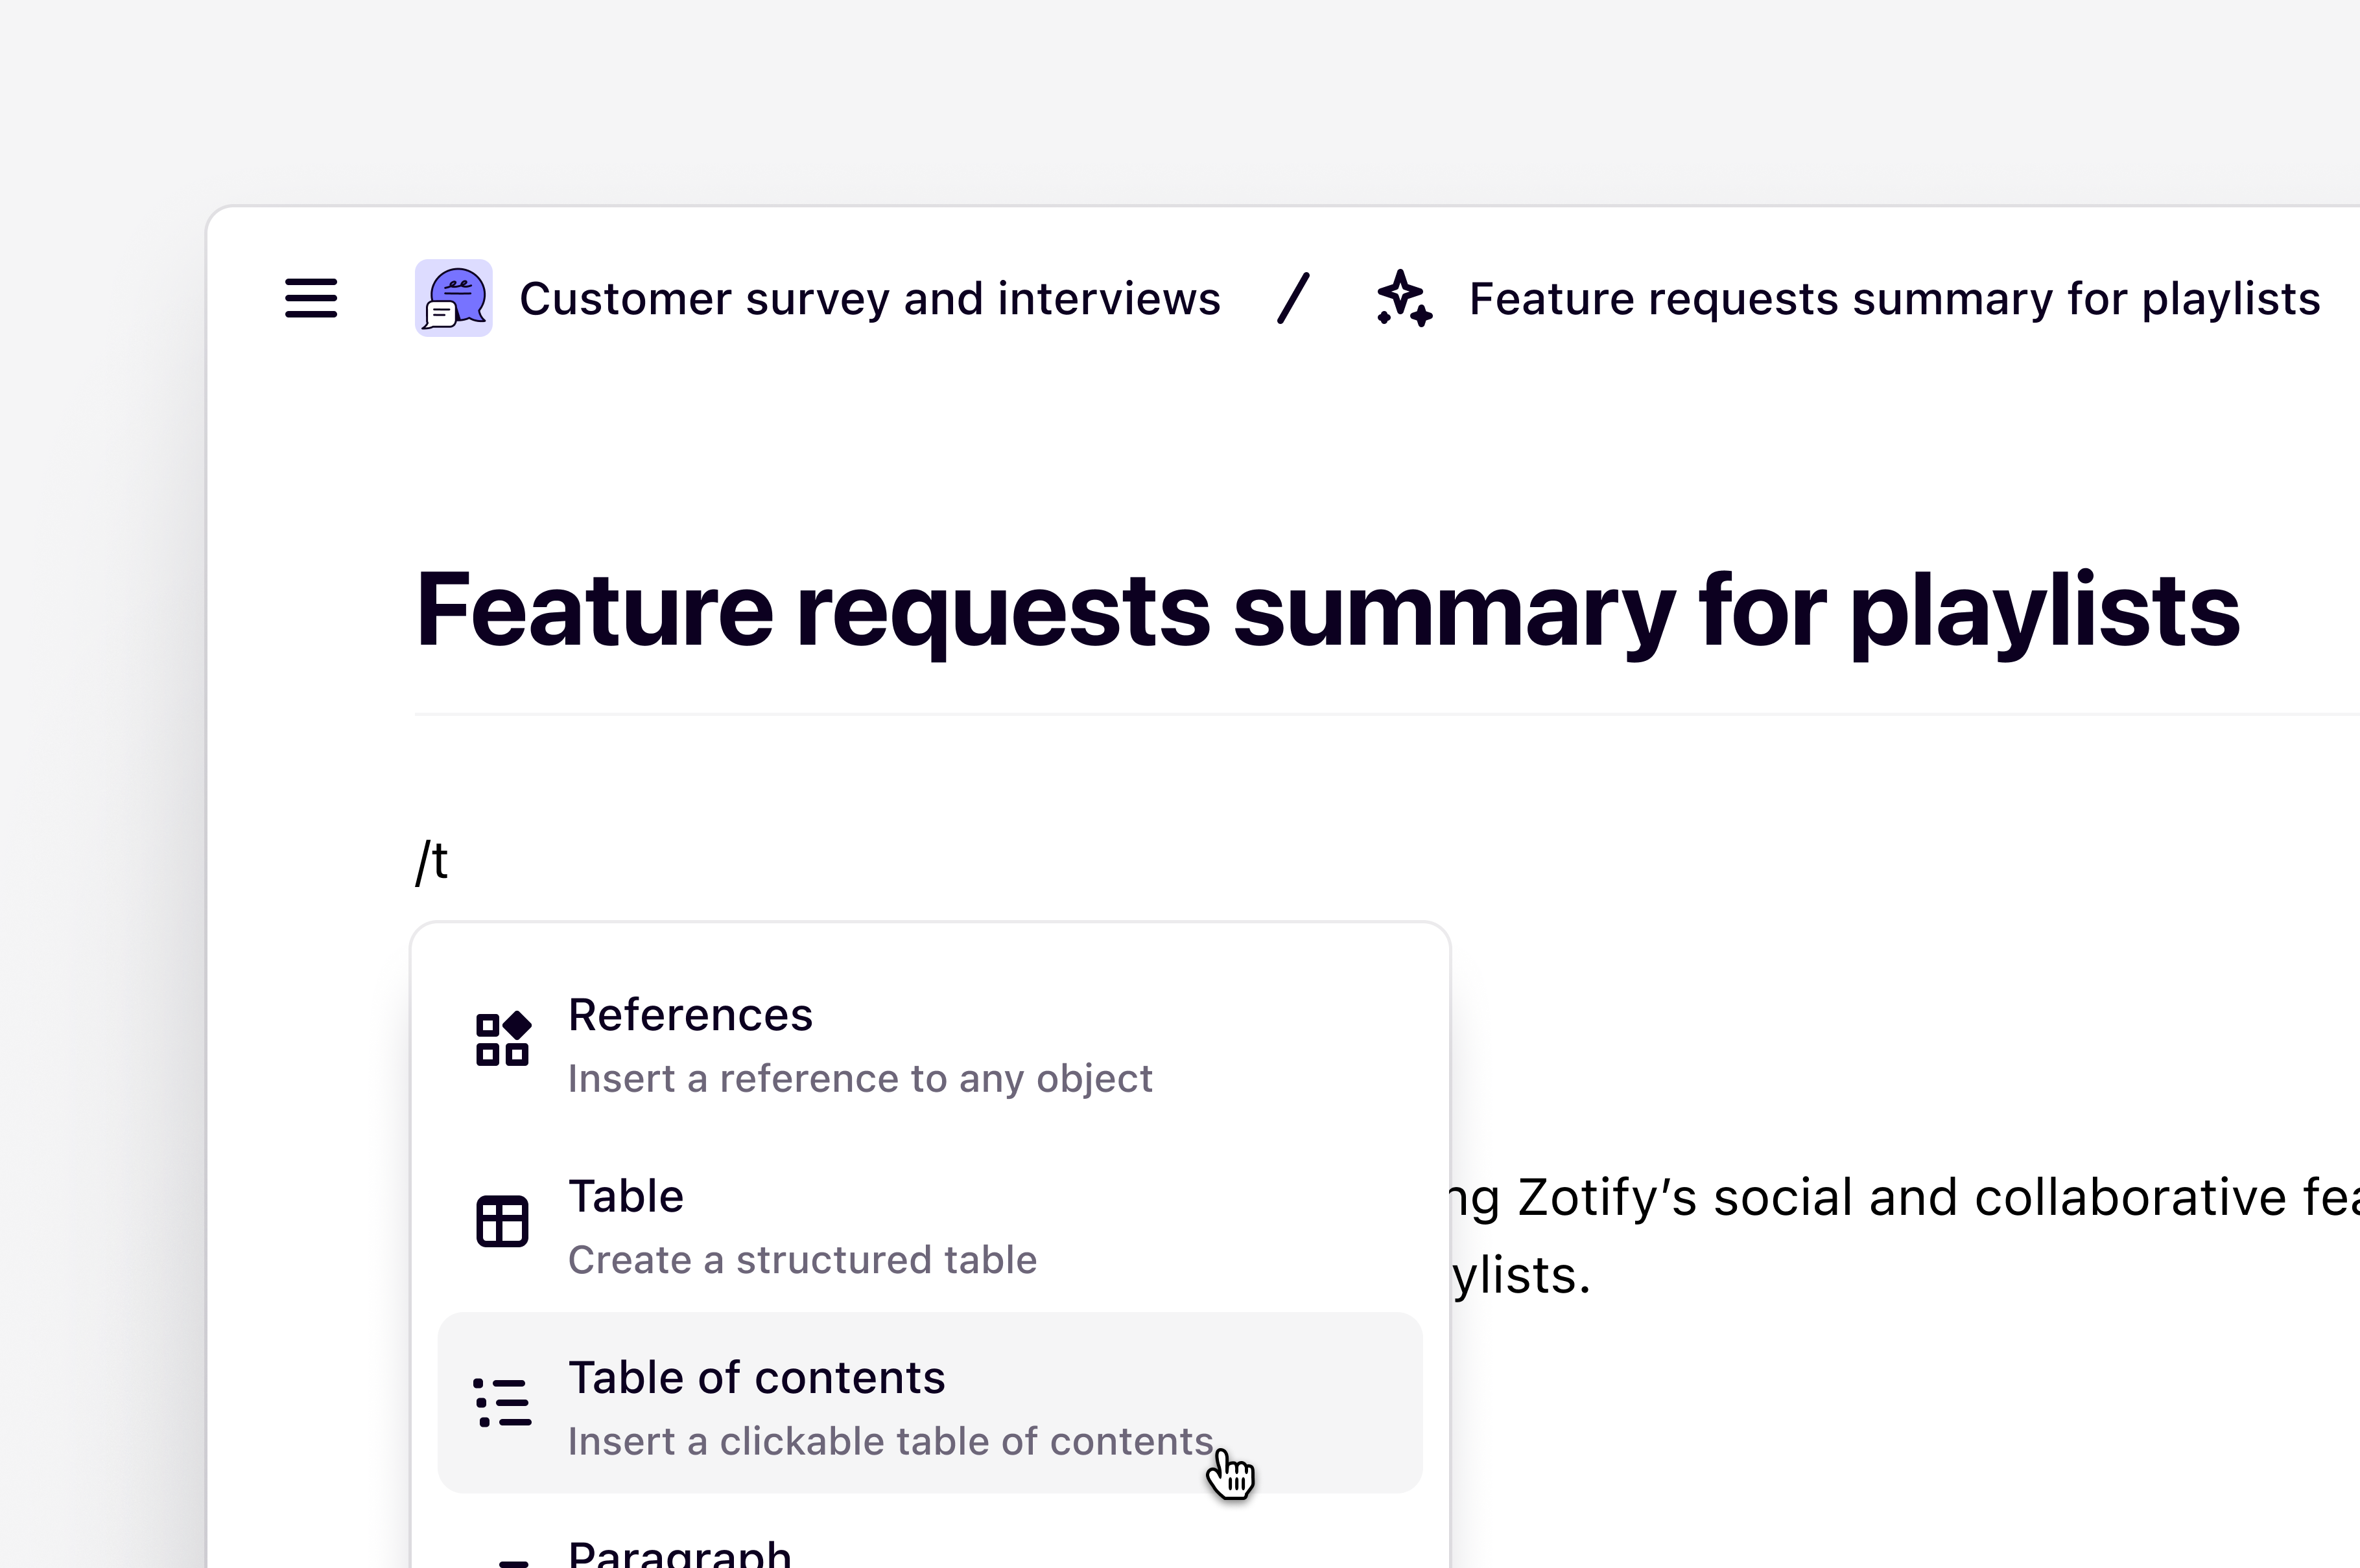Click the Table of contents list icon
2360x1568 pixels.
tap(502, 1403)
